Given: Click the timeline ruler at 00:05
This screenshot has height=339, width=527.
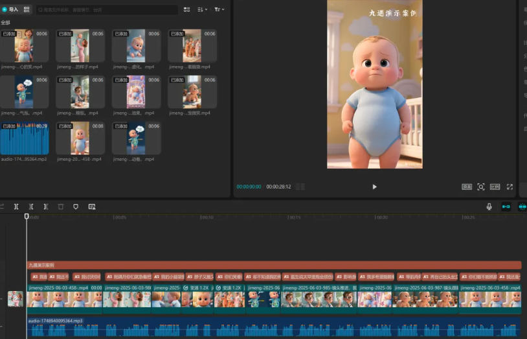Looking at the screenshot, I should coord(120,218).
